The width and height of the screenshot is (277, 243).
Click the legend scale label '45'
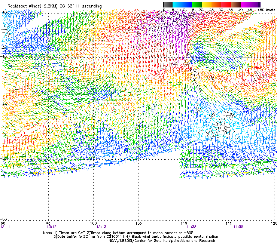click(x=250, y=10)
